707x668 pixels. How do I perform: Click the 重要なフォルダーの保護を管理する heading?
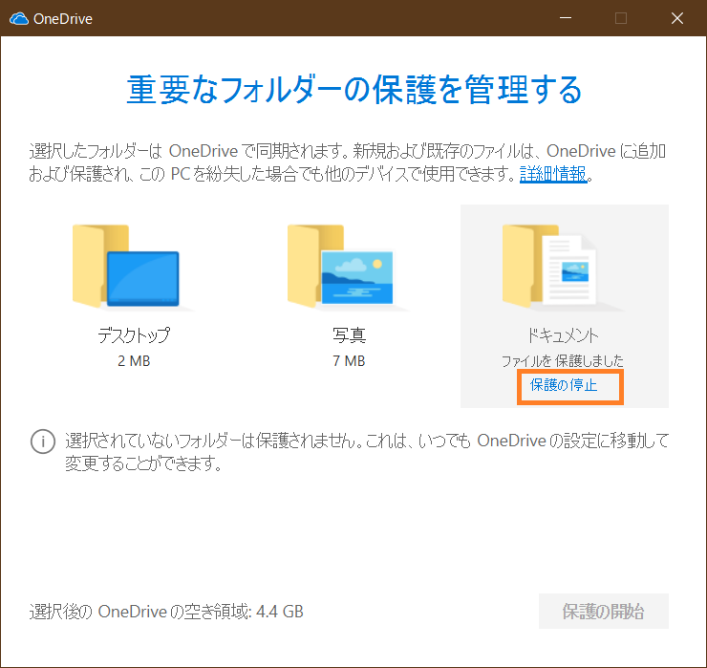click(x=353, y=89)
